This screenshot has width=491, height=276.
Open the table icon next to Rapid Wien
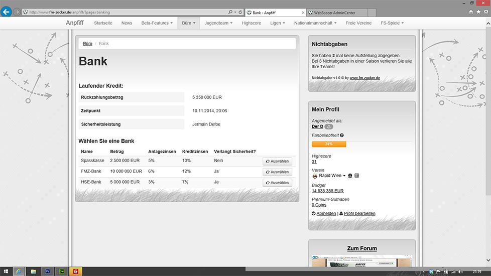(x=357, y=176)
